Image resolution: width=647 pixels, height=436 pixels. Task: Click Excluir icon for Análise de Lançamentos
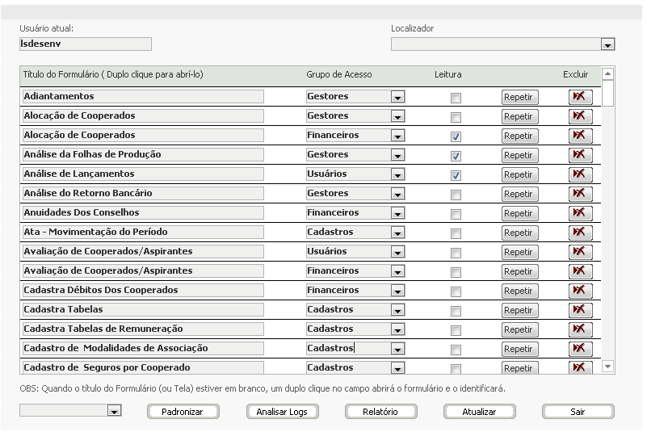point(580,174)
